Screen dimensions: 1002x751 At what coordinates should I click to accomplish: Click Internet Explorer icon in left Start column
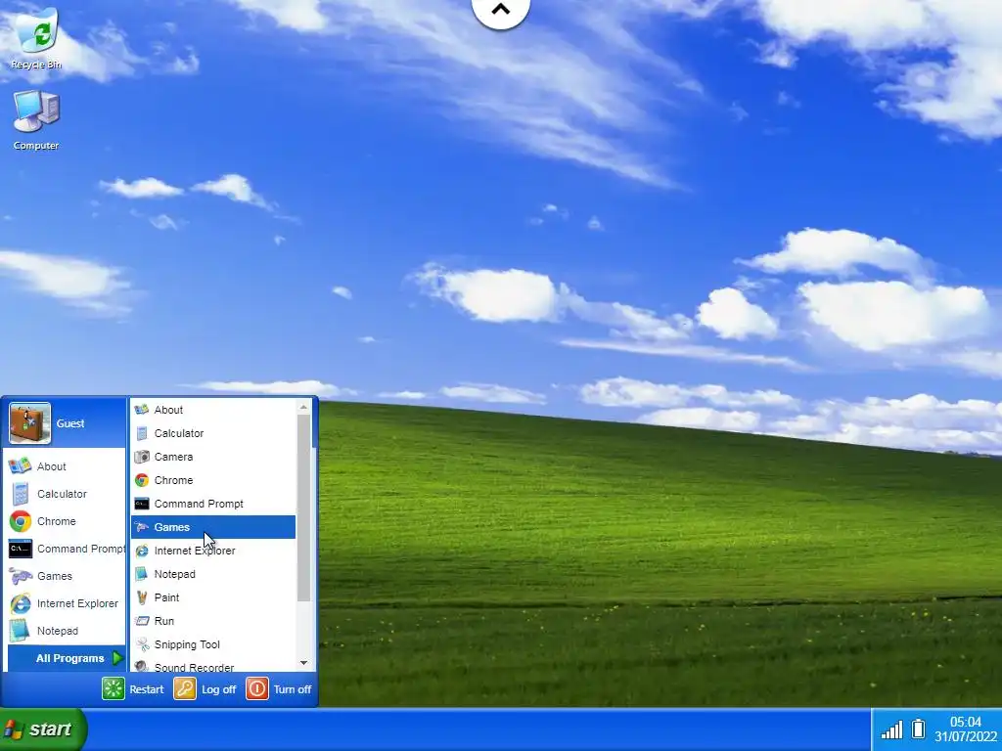20,603
